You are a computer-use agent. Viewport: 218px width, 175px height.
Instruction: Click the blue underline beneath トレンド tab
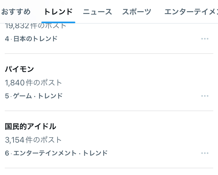[x=58, y=22]
